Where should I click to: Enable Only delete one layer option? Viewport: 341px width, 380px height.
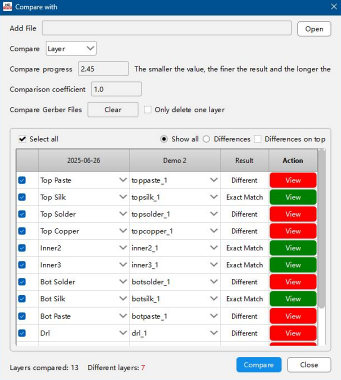(147, 109)
